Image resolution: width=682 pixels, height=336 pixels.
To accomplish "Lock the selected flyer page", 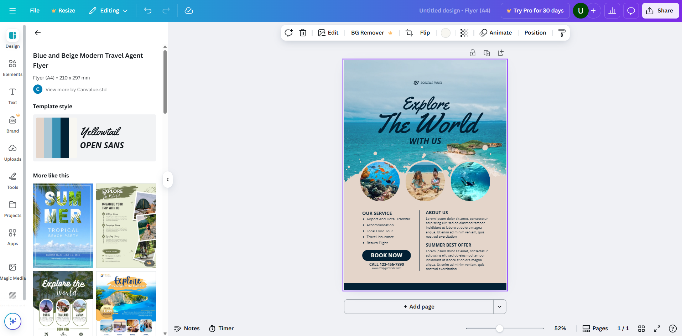I will click(x=472, y=52).
